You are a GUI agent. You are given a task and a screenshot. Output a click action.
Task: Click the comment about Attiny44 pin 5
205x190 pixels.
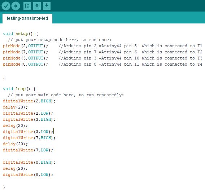tap(131, 46)
